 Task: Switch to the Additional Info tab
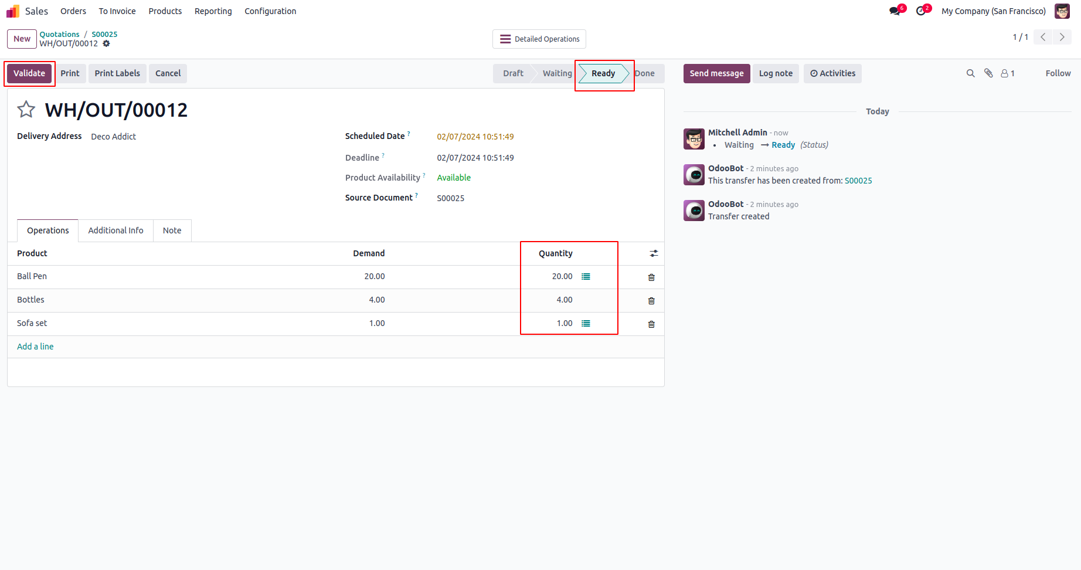[x=115, y=230]
